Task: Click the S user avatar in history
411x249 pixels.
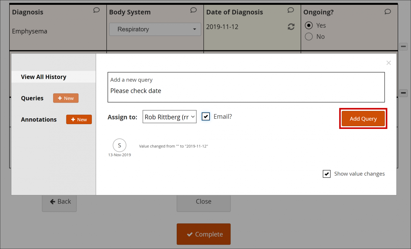Action: point(120,145)
